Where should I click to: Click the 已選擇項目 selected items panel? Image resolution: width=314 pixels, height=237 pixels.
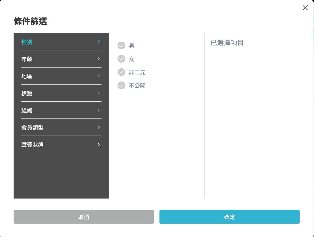pos(226,43)
